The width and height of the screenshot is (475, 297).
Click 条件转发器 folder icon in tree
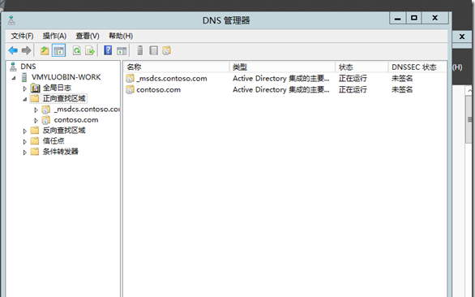coord(35,152)
